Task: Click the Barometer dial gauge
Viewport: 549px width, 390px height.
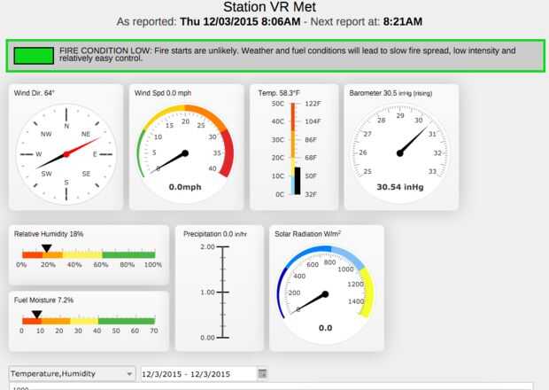Action: click(400, 153)
